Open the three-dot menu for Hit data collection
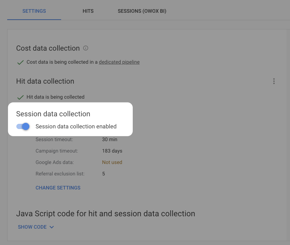Screen dimensions: 290x245 [x=274, y=81]
